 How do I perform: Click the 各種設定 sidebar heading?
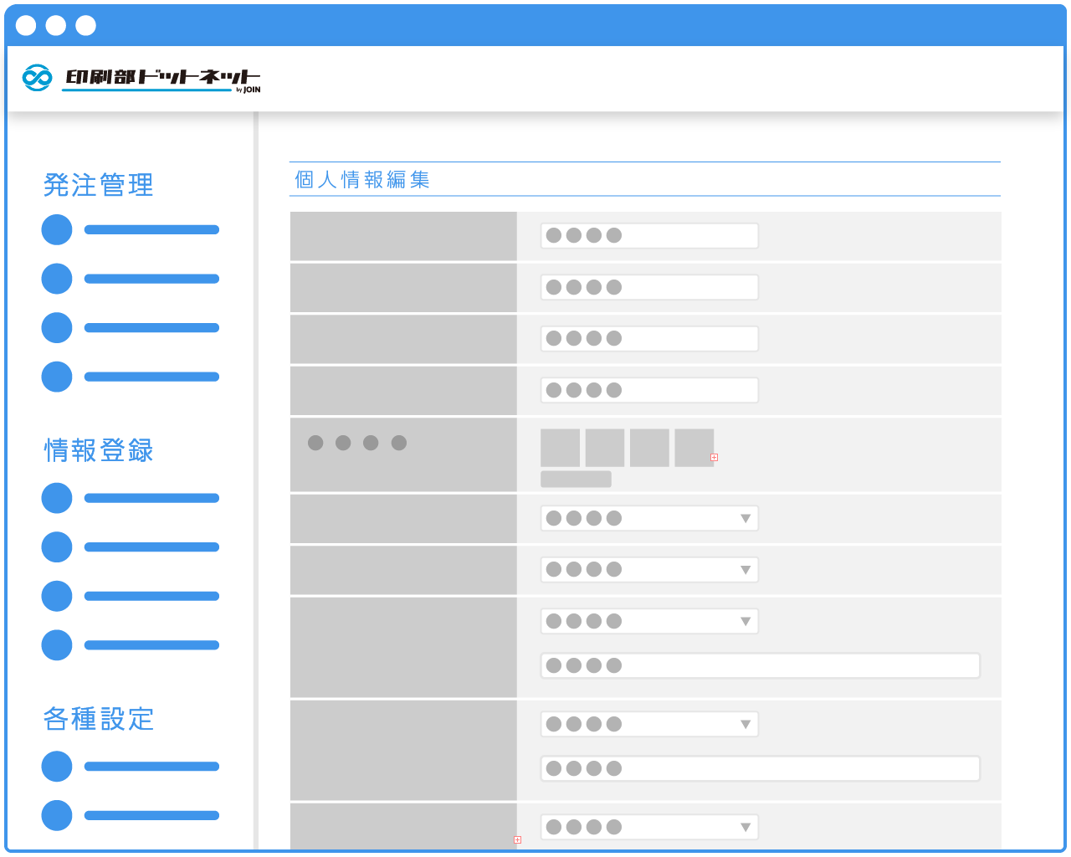click(99, 719)
